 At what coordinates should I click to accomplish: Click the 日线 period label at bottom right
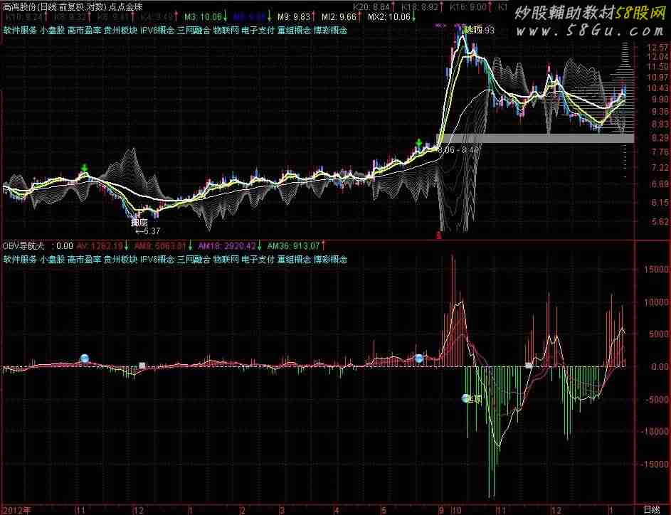point(652,509)
